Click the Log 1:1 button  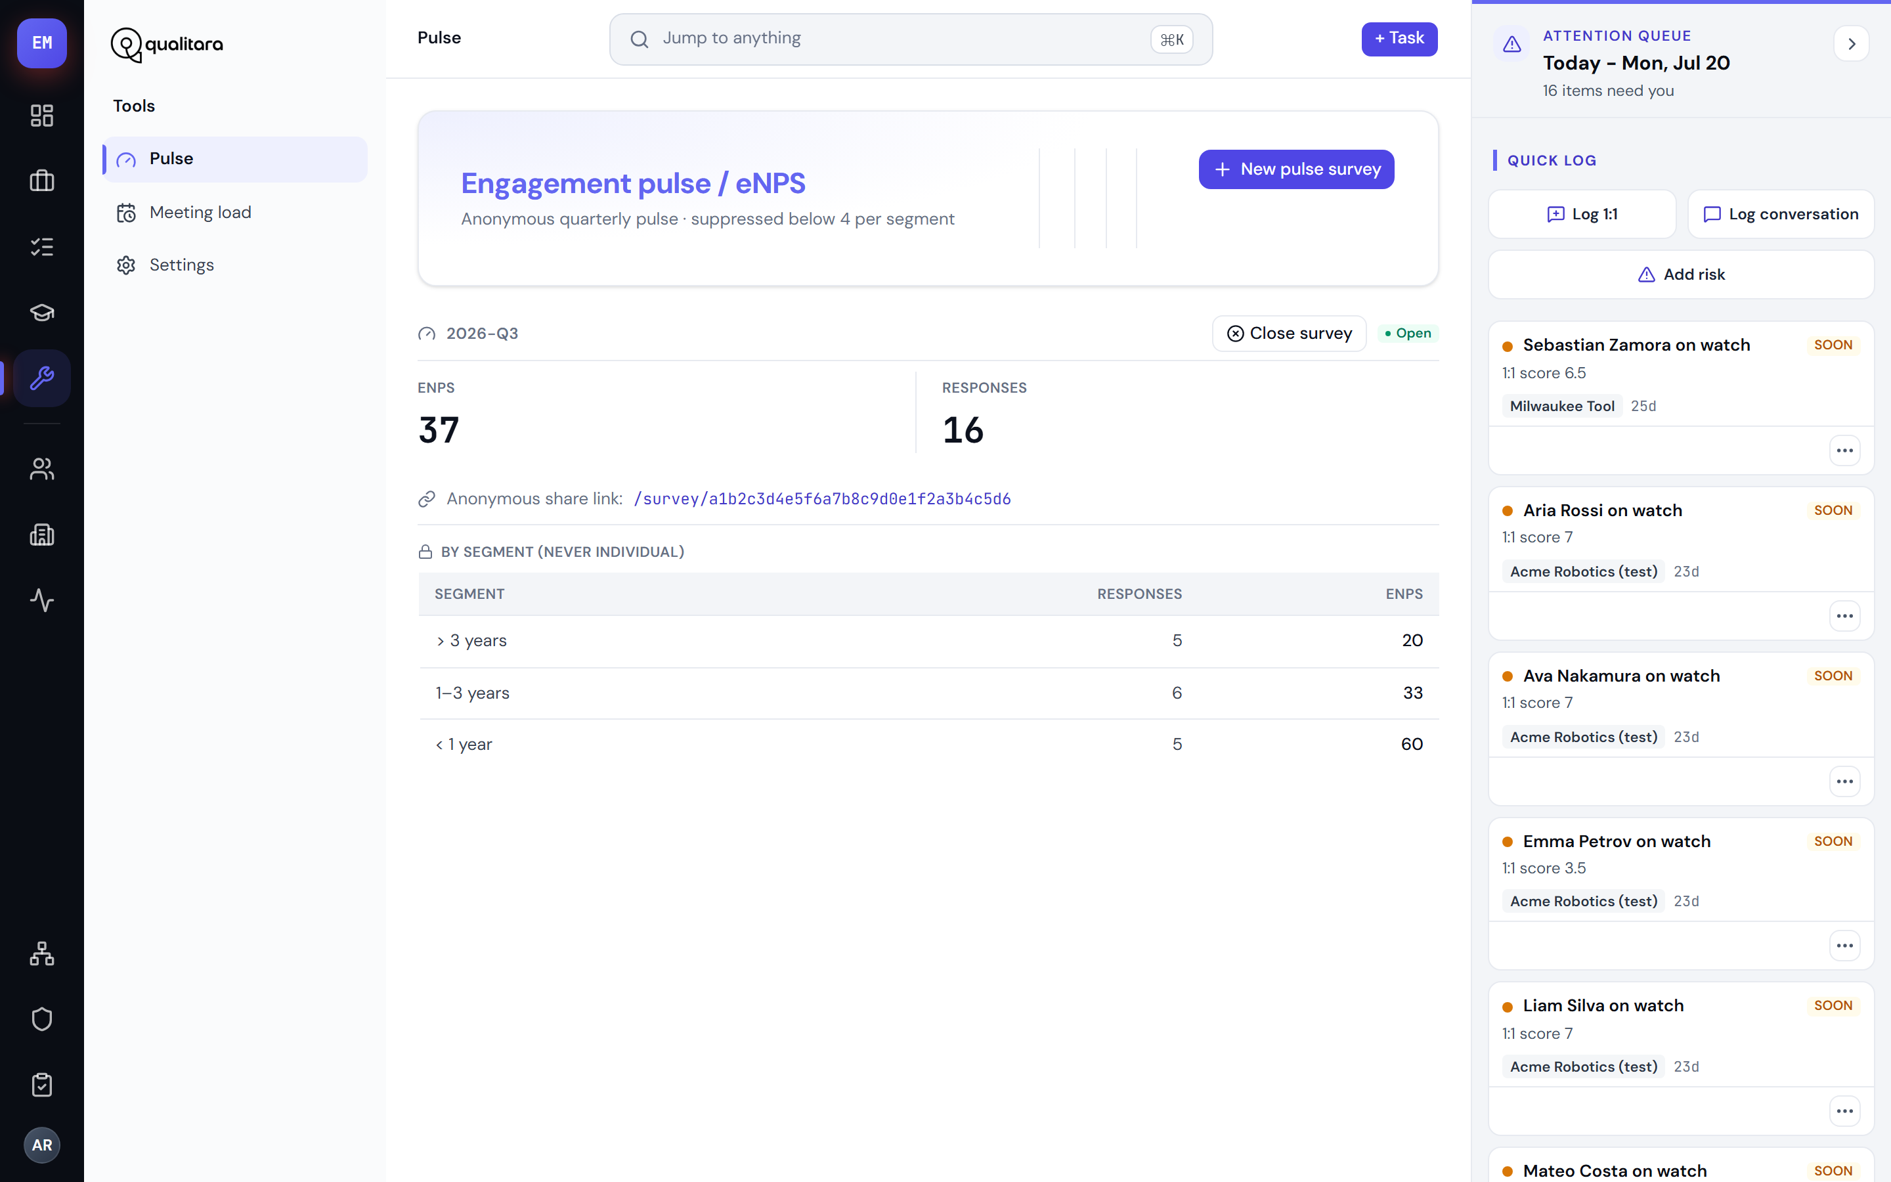tap(1582, 214)
